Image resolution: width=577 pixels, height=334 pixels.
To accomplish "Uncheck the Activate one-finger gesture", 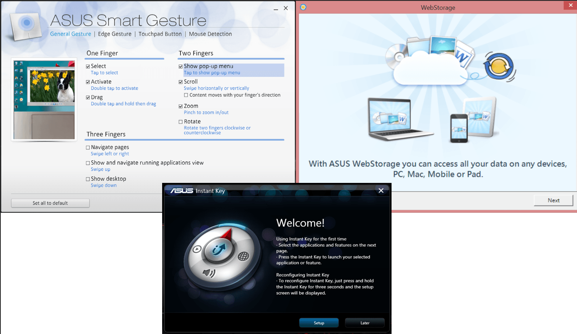I will pyautogui.click(x=88, y=82).
